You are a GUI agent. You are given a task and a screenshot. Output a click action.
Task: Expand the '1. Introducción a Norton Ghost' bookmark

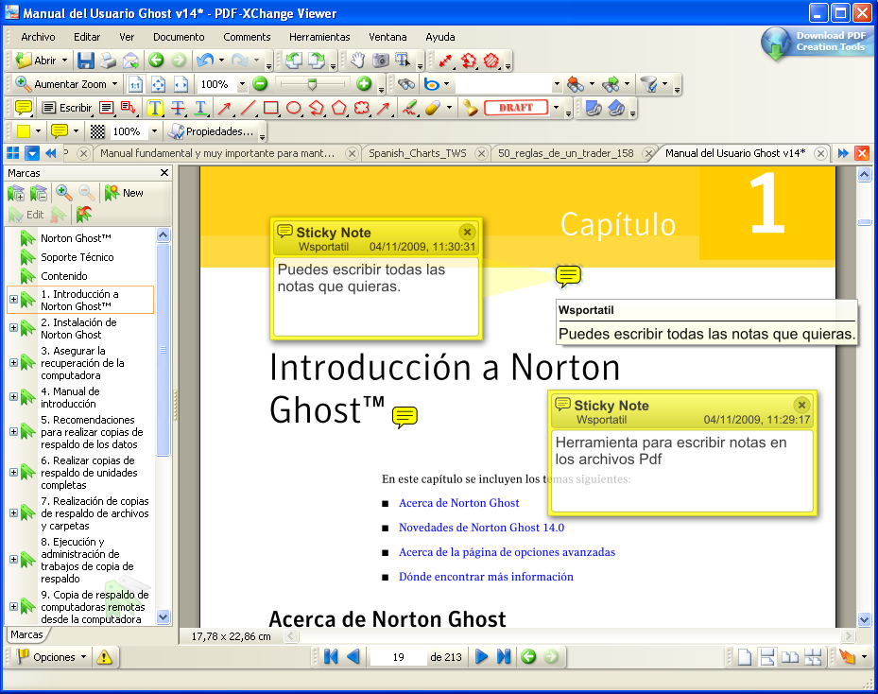[13, 300]
